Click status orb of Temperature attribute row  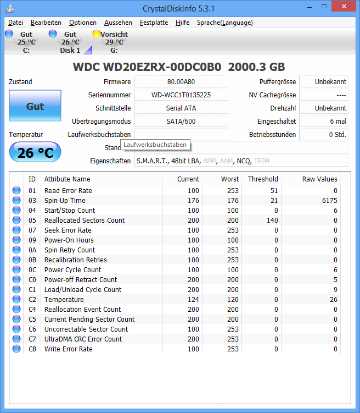coord(16,299)
